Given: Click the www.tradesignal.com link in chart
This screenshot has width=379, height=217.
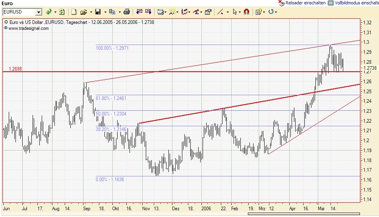Looking at the screenshot, I should pos(28,28).
